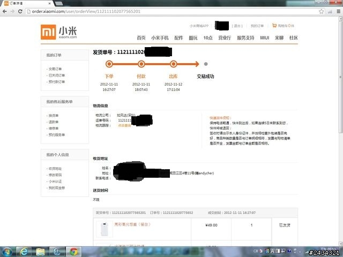
Task: Launch Internet Explorer from the taskbar
Action: point(24,252)
